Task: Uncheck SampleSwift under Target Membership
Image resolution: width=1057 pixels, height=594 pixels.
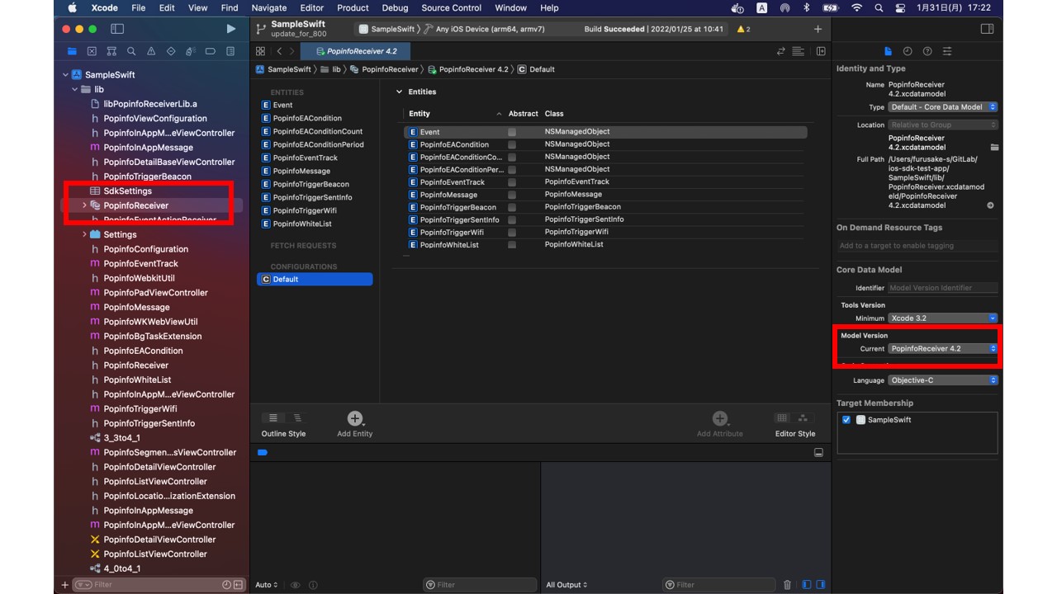Action: point(846,419)
